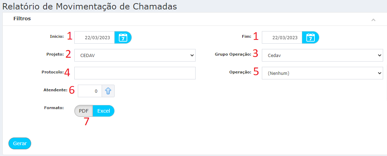Click the Gerar button
387x156 pixels.
20,143
